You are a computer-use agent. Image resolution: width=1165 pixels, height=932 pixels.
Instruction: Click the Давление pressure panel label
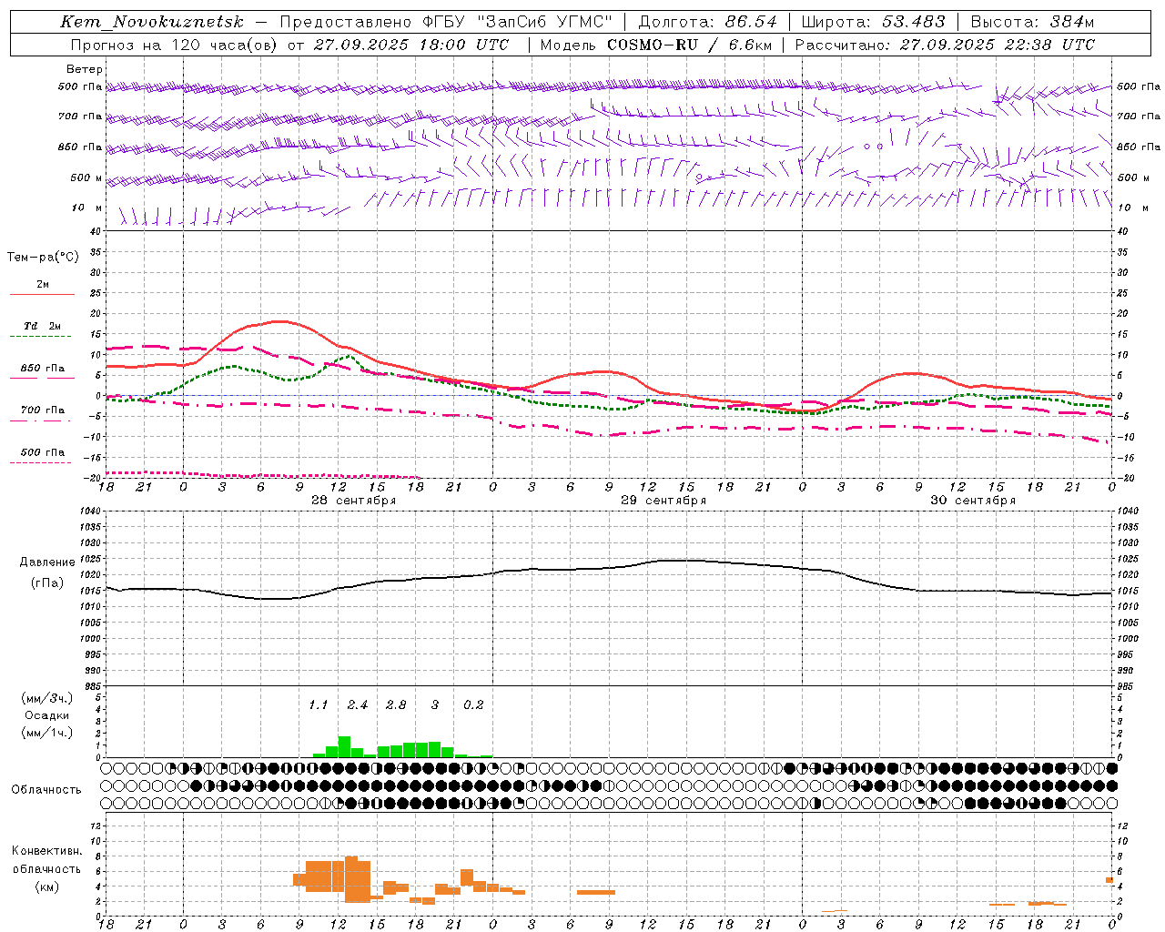[47, 562]
